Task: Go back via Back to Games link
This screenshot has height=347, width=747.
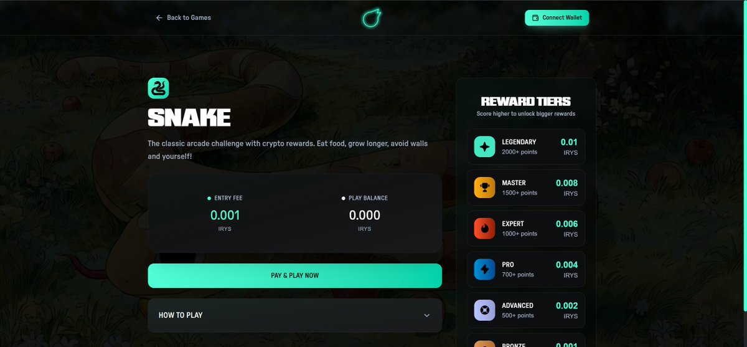Action: [x=184, y=17]
